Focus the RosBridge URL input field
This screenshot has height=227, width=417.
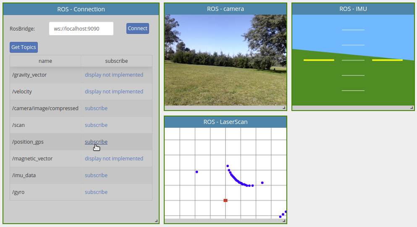(x=81, y=29)
